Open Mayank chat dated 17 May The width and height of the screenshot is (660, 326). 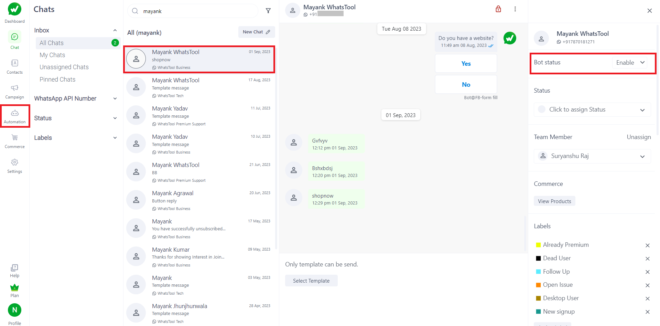[199, 229]
